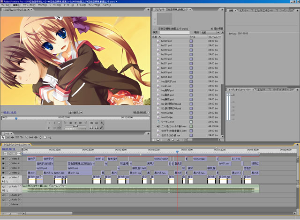Select the Razor tool
The image size is (300, 220).
26,137
